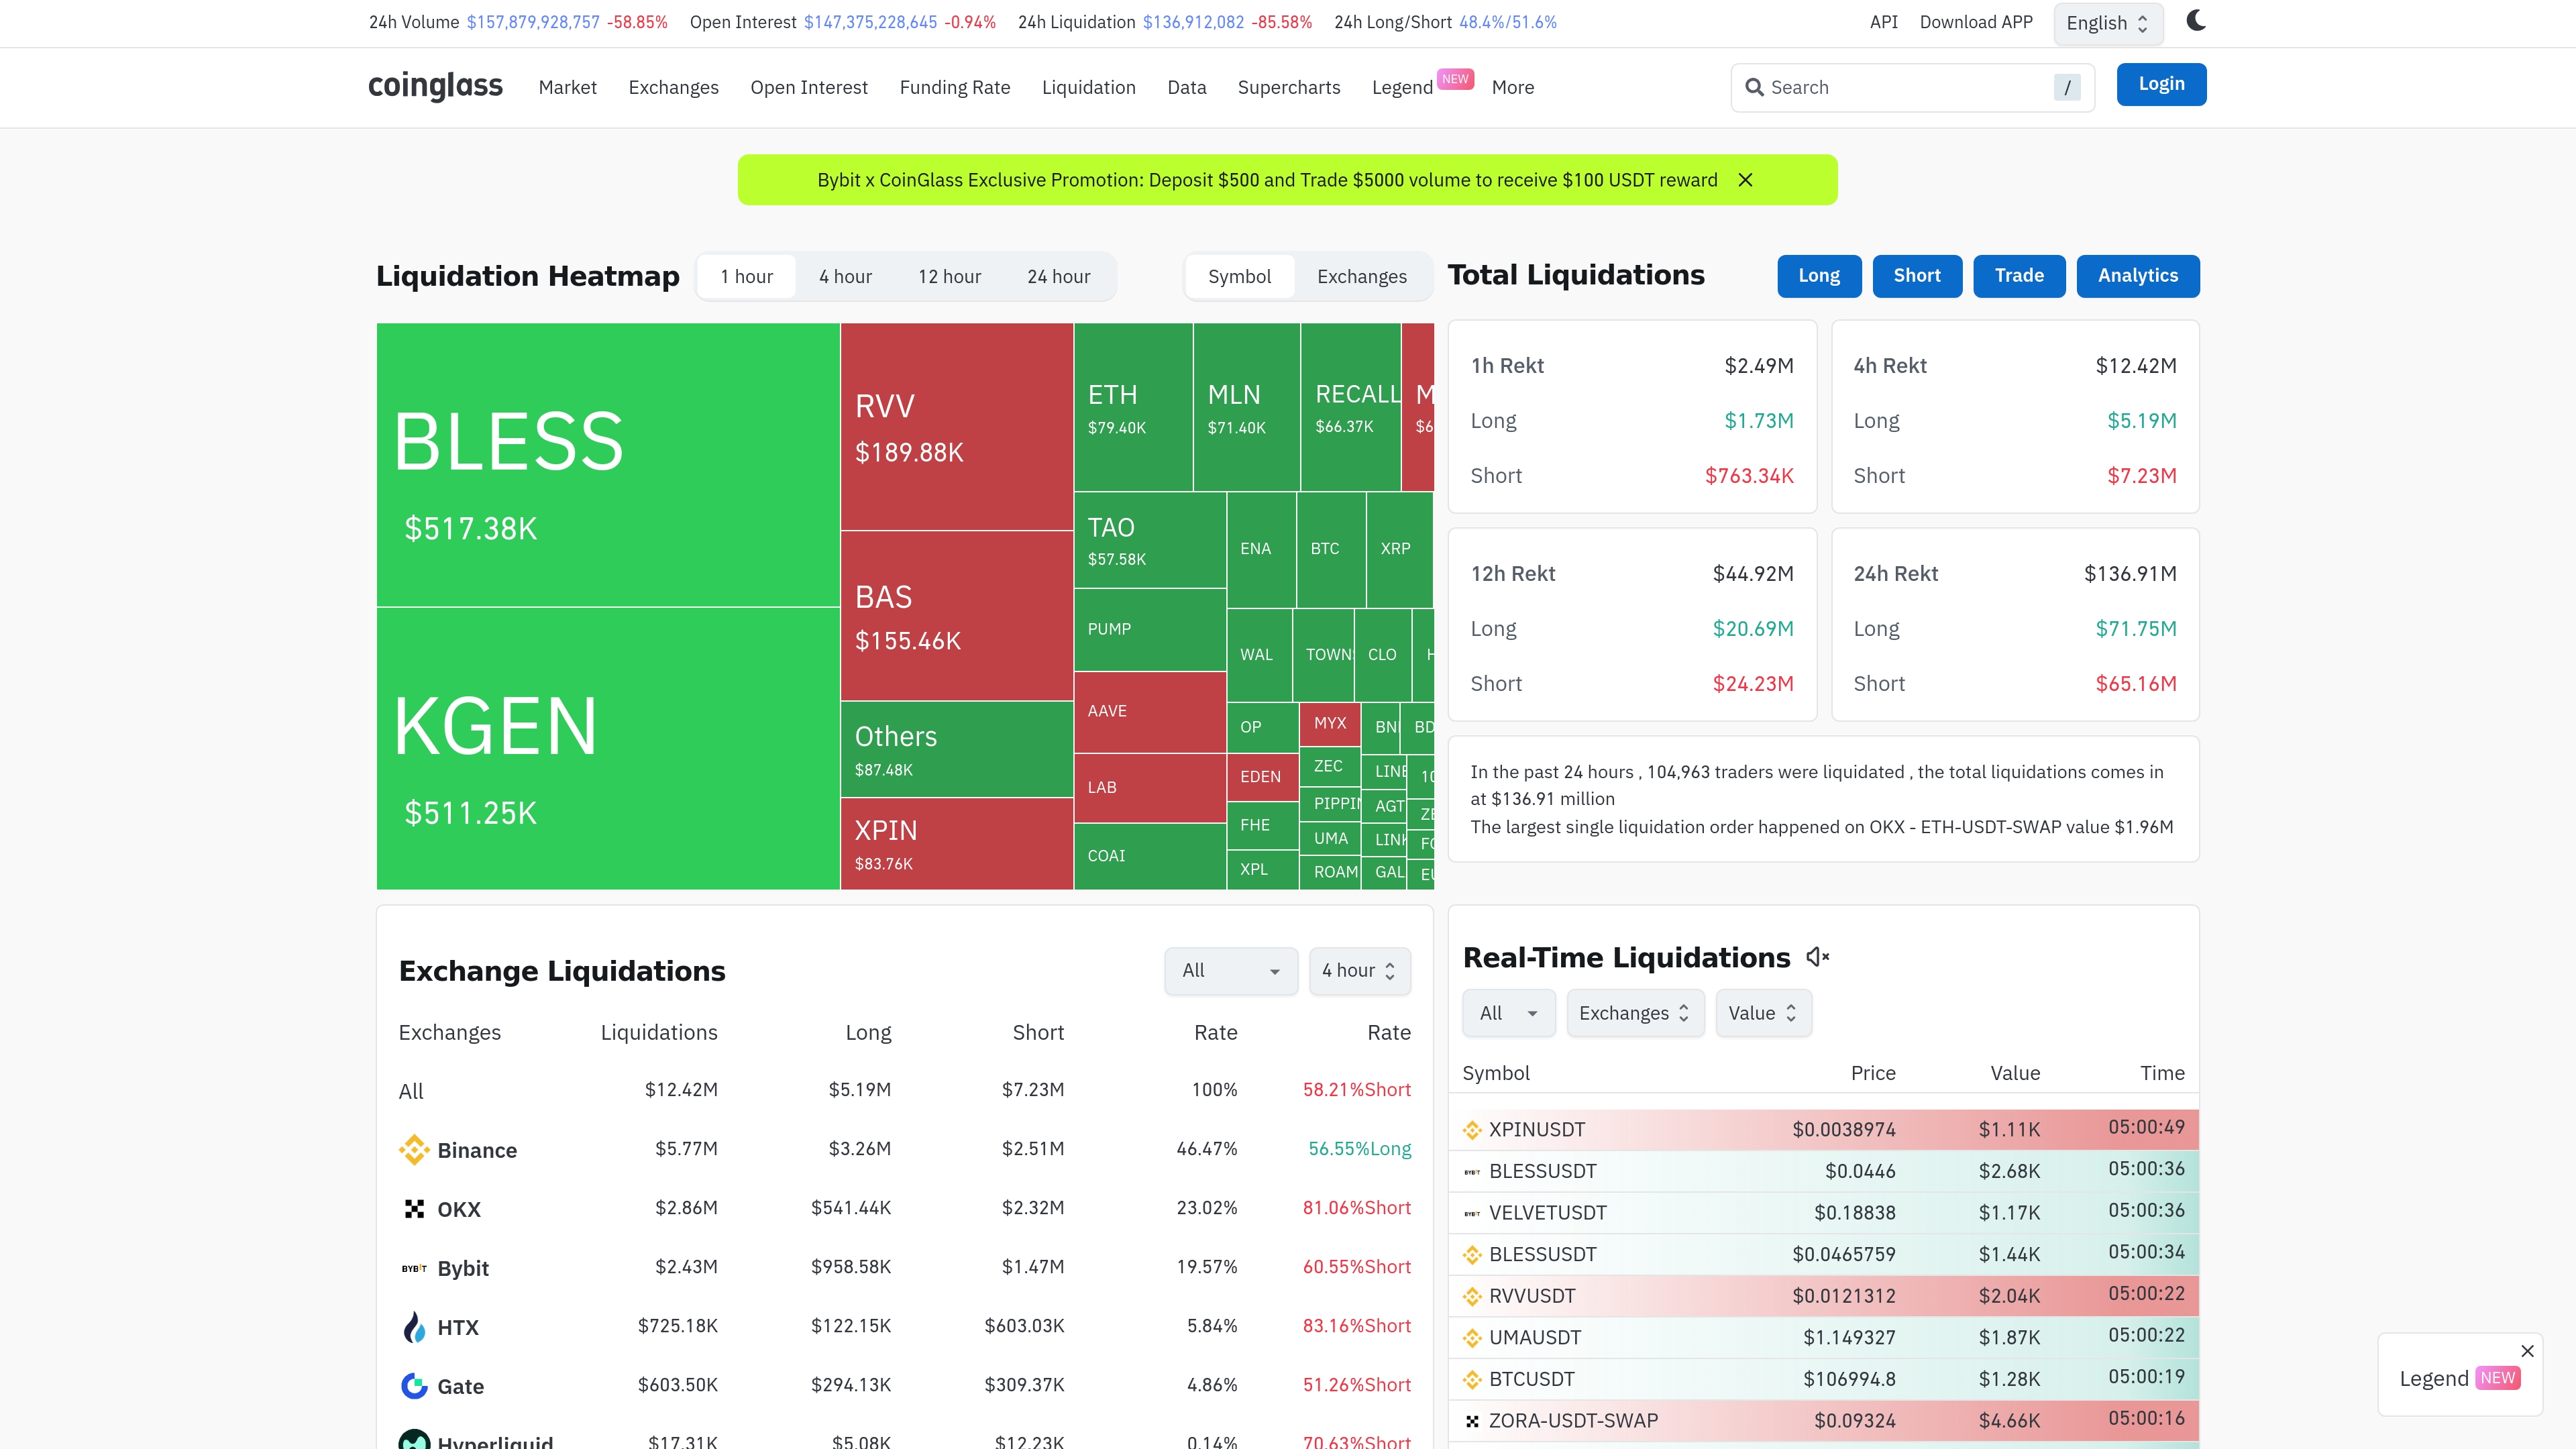The height and width of the screenshot is (1449, 2576).
Task: Click the Binance exchange logo
Action: click(x=413, y=1150)
